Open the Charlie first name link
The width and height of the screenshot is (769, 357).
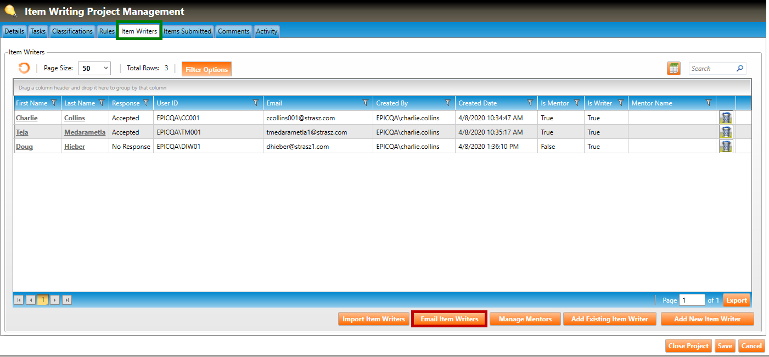tap(27, 118)
